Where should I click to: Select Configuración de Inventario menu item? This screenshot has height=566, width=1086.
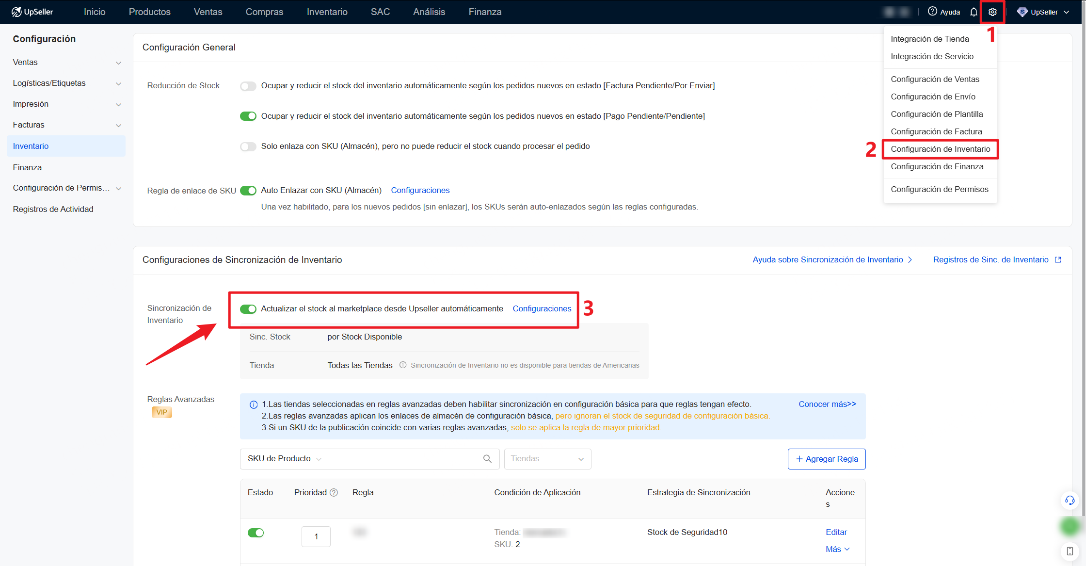(x=940, y=149)
